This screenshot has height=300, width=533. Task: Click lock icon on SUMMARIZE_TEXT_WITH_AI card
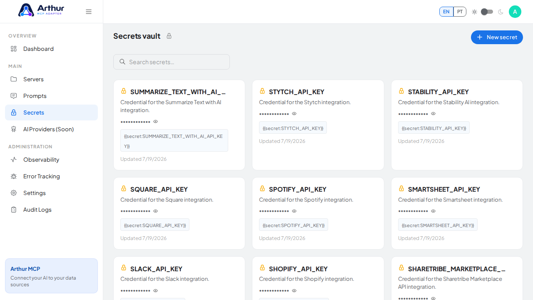124,91
